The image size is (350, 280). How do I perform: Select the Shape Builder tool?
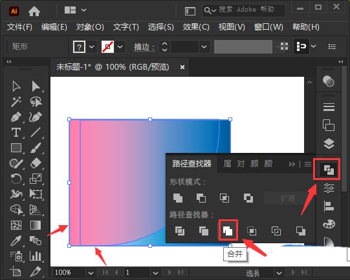[x=16, y=210]
